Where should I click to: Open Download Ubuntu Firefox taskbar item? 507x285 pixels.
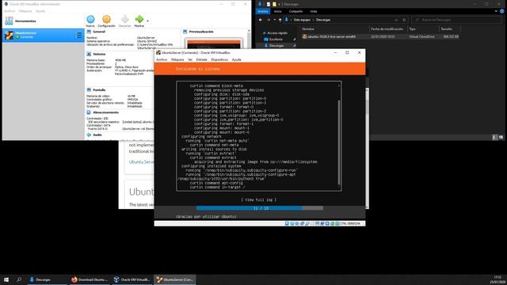(x=90, y=279)
